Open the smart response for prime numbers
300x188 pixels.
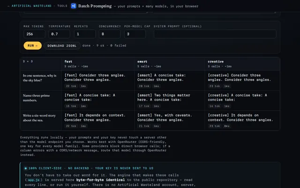(x=164, y=97)
